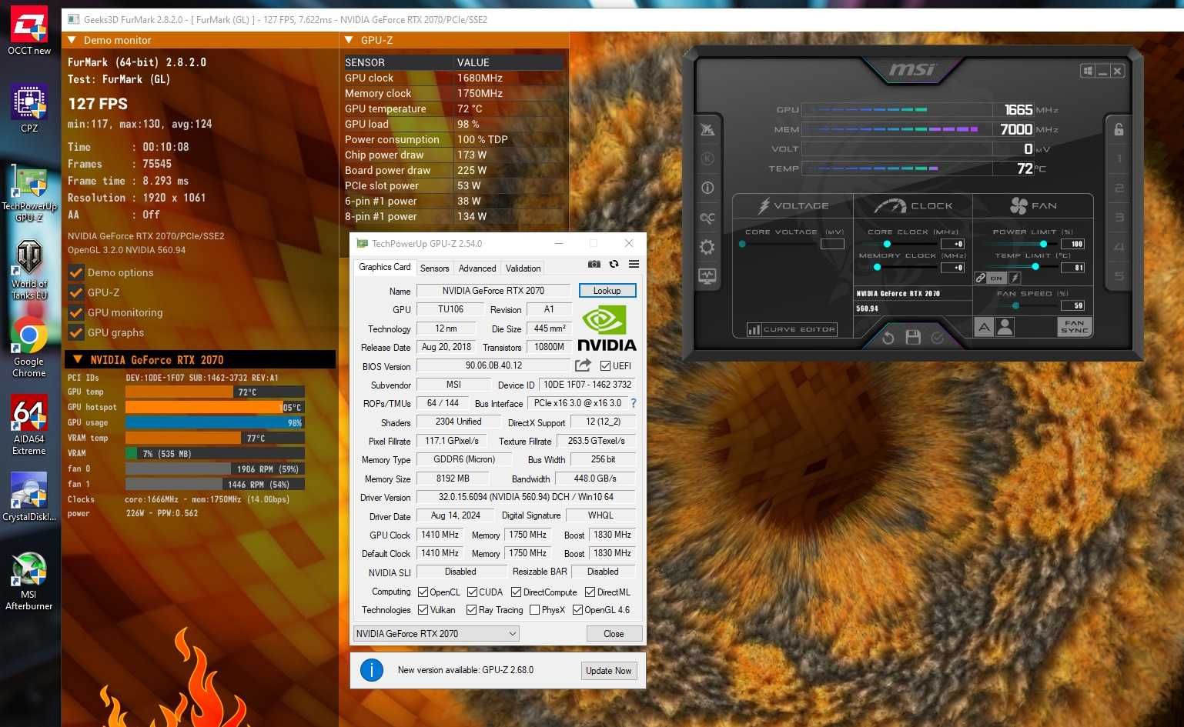
Task: Collapse the GPU-Z overlay panel
Action: point(349,40)
